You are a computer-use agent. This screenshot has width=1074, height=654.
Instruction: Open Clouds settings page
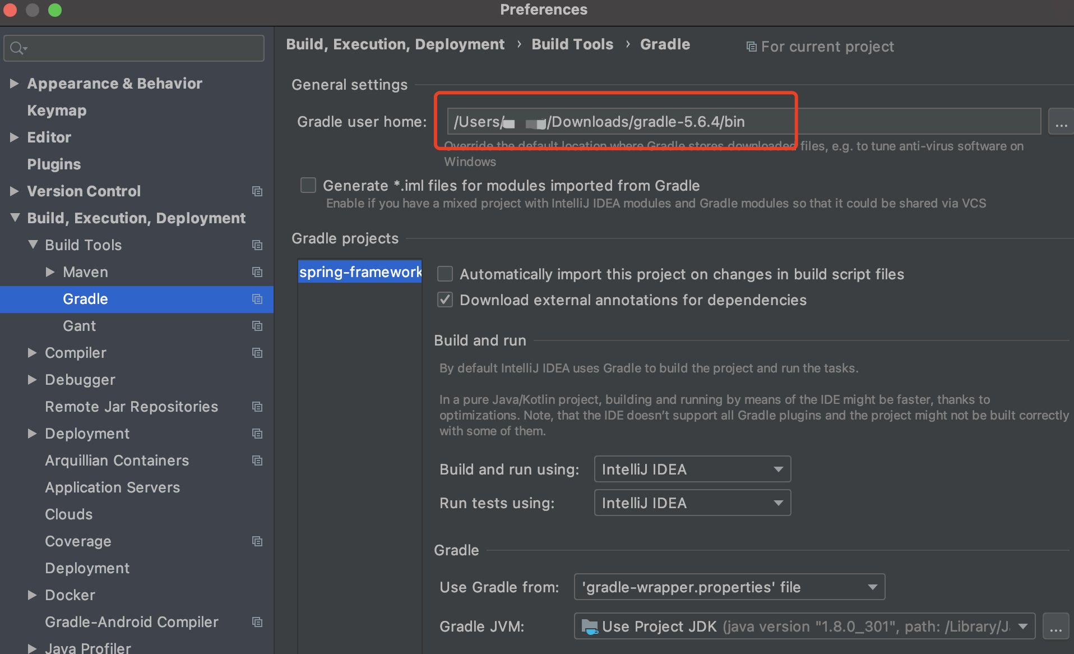[x=68, y=514]
